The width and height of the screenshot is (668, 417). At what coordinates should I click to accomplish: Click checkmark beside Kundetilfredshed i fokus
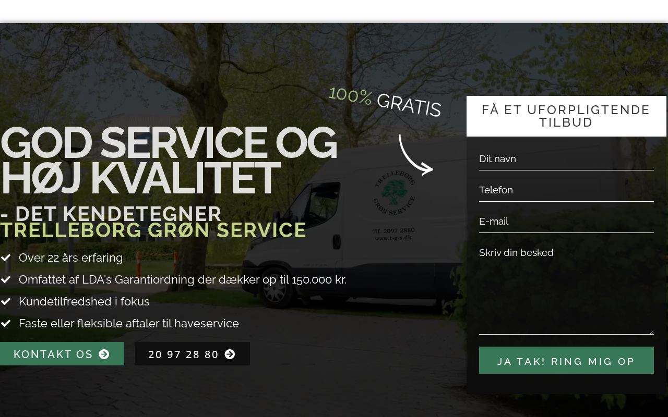6,301
